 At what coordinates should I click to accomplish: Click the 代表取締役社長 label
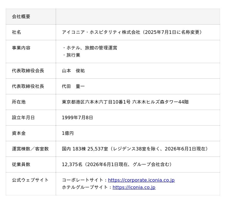point(28,86)
